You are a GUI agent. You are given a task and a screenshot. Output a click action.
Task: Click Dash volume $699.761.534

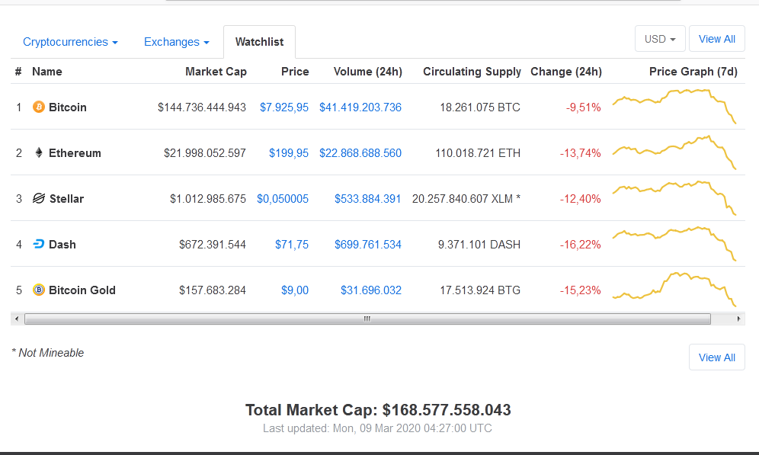pyautogui.click(x=368, y=245)
